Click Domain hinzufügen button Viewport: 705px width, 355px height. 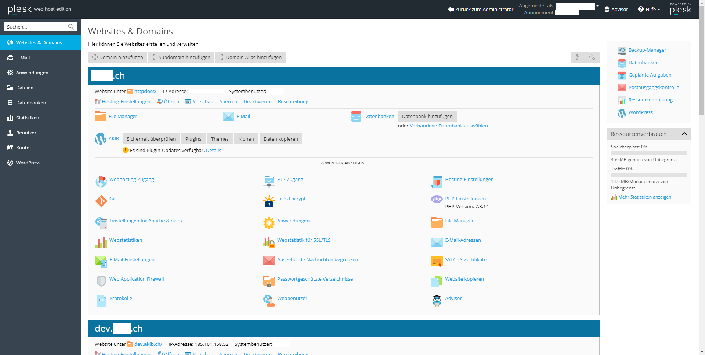pyautogui.click(x=117, y=57)
